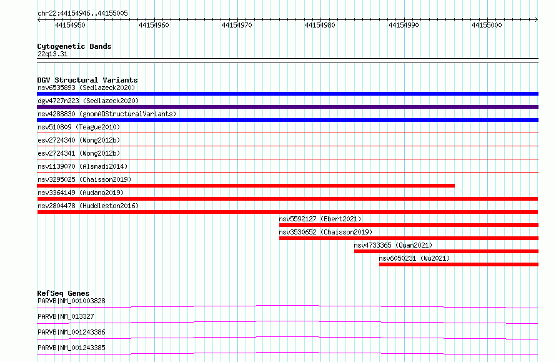Image resolution: width=556 pixels, height=362 pixels.
Task: Click the thin red line under esv2724341
Action: 287,159
